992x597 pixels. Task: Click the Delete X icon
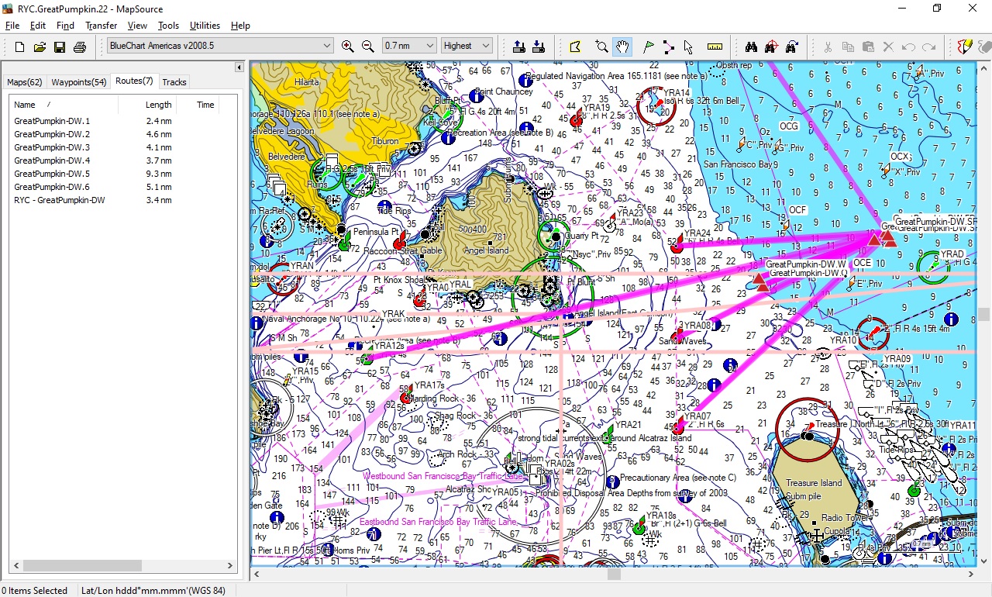pos(888,47)
